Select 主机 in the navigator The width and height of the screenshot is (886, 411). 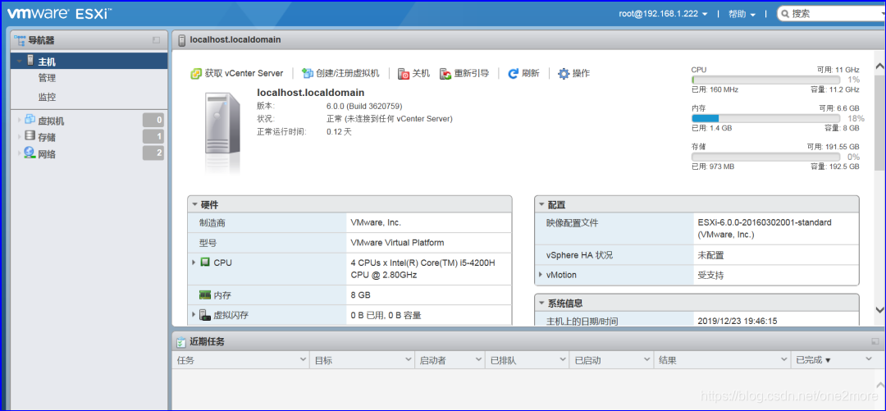click(x=89, y=61)
